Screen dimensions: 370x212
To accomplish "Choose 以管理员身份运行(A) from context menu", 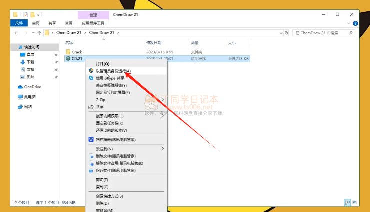I will [127, 71].
